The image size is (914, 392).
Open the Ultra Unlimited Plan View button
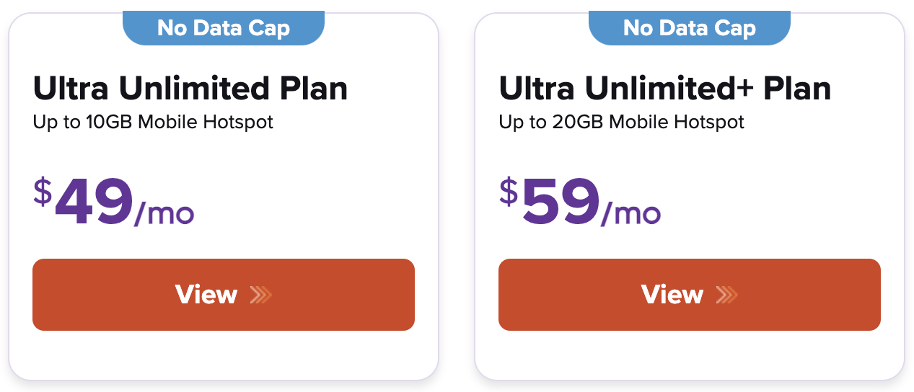click(x=223, y=295)
